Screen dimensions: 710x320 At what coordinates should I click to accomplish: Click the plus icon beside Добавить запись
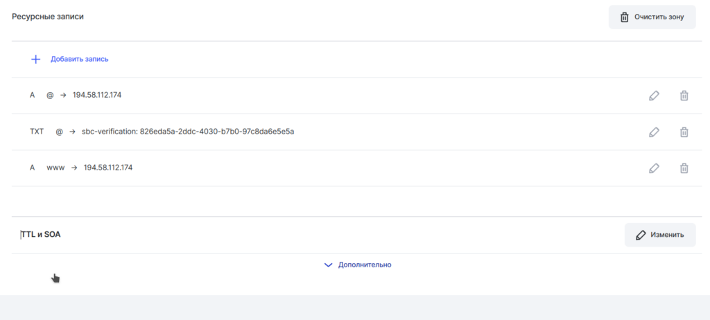(36, 59)
